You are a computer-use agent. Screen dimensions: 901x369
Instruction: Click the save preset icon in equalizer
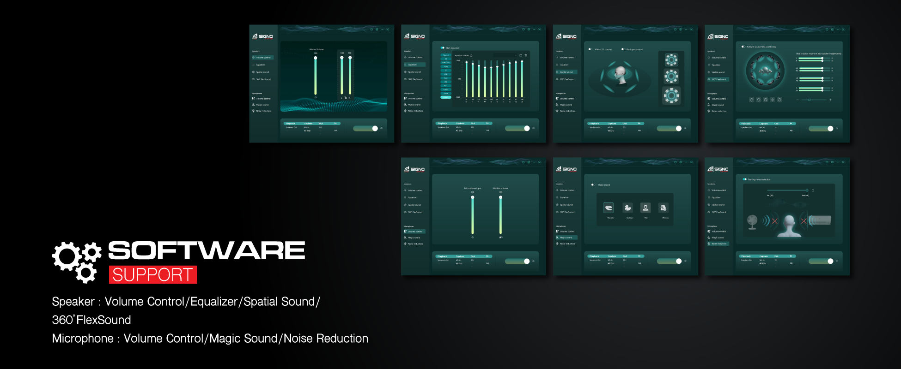click(x=521, y=55)
